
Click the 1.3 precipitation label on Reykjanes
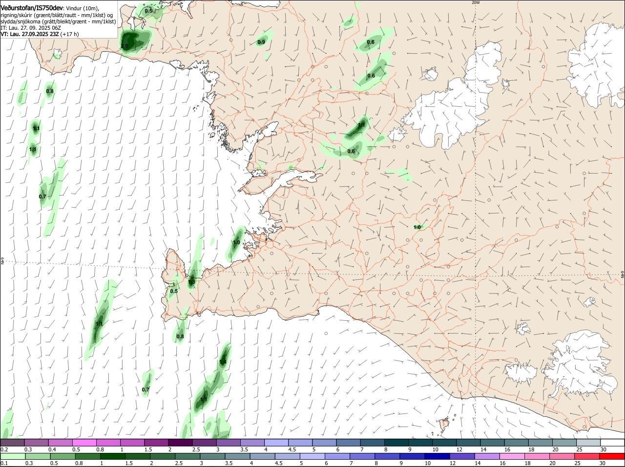point(192,282)
